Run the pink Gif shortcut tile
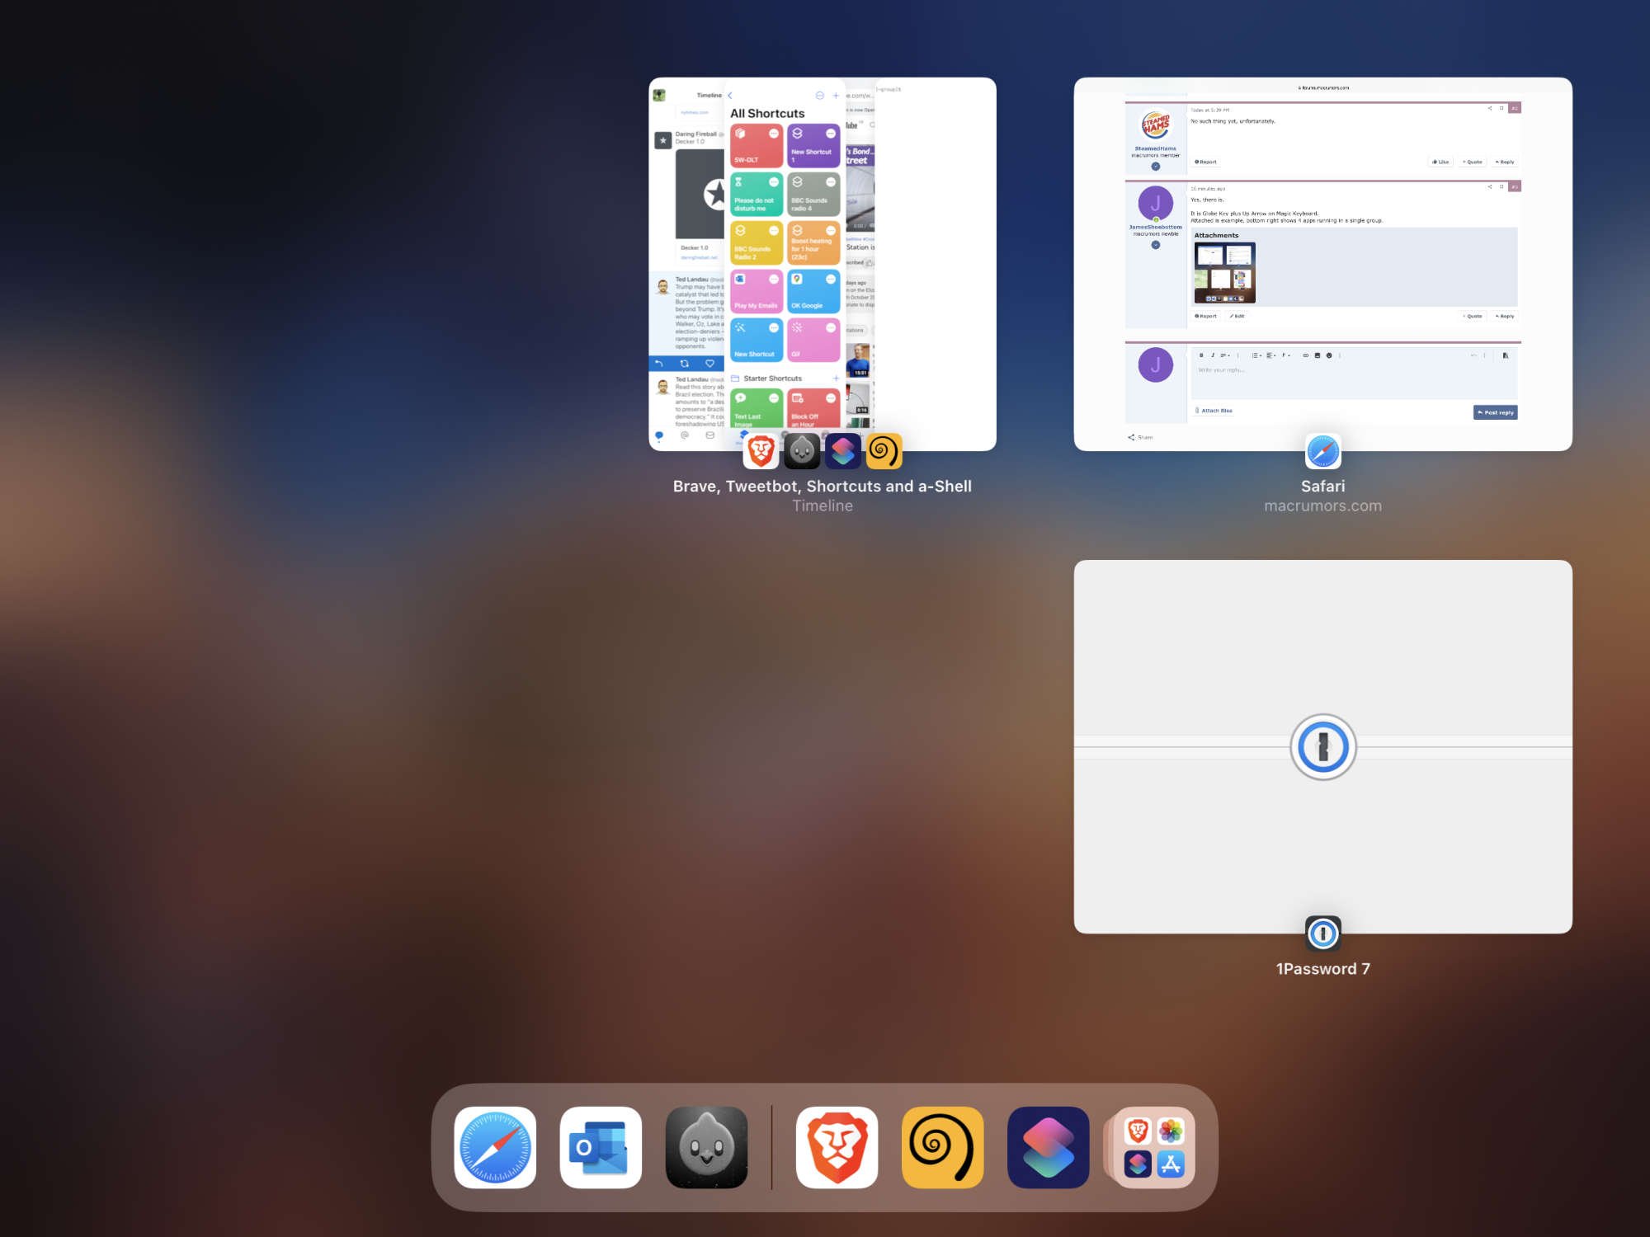This screenshot has width=1650, height=1237. coord(813,340)
